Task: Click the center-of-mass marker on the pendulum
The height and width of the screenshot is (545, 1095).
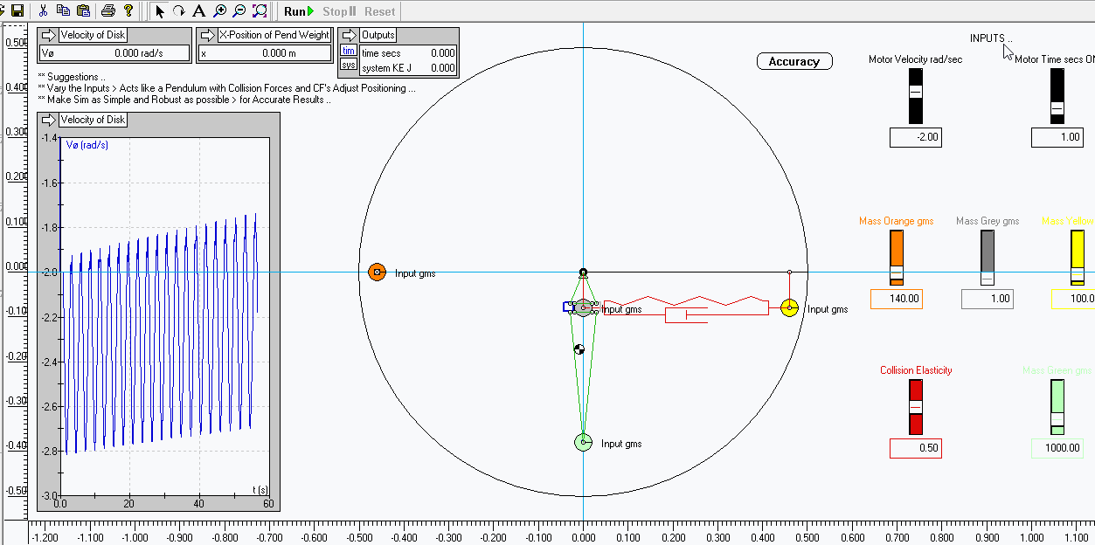Action: [579, 349]
